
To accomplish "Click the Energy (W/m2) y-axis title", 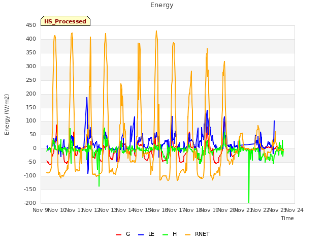I will point(7,114).
